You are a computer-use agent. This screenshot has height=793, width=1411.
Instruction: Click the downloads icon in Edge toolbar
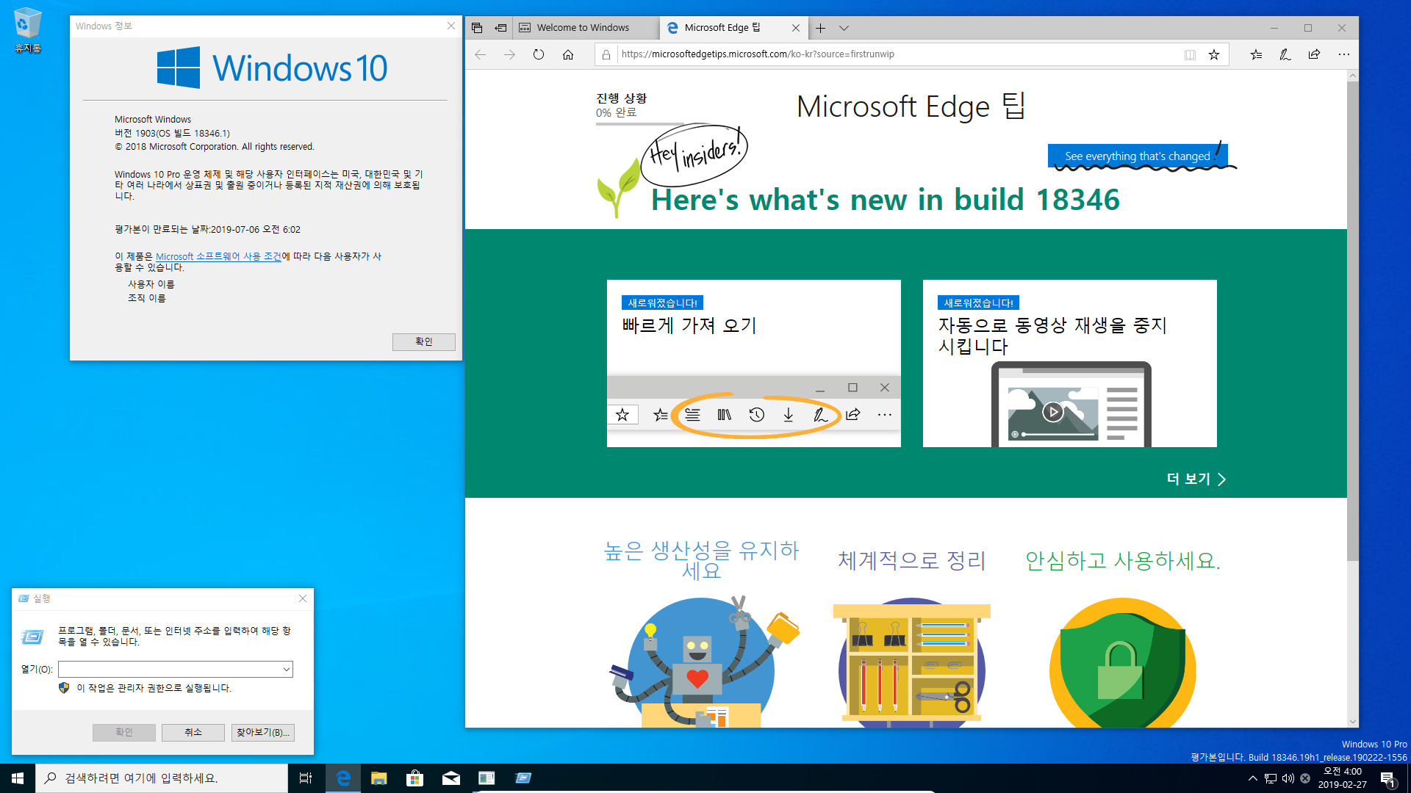click(x=789, y=413)
